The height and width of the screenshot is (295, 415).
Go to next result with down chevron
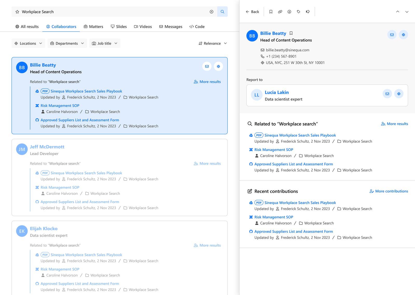point(407,12)
